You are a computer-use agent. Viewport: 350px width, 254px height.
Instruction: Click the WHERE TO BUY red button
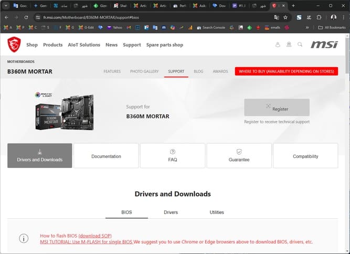pyautogui.click(x=287, y=71)
